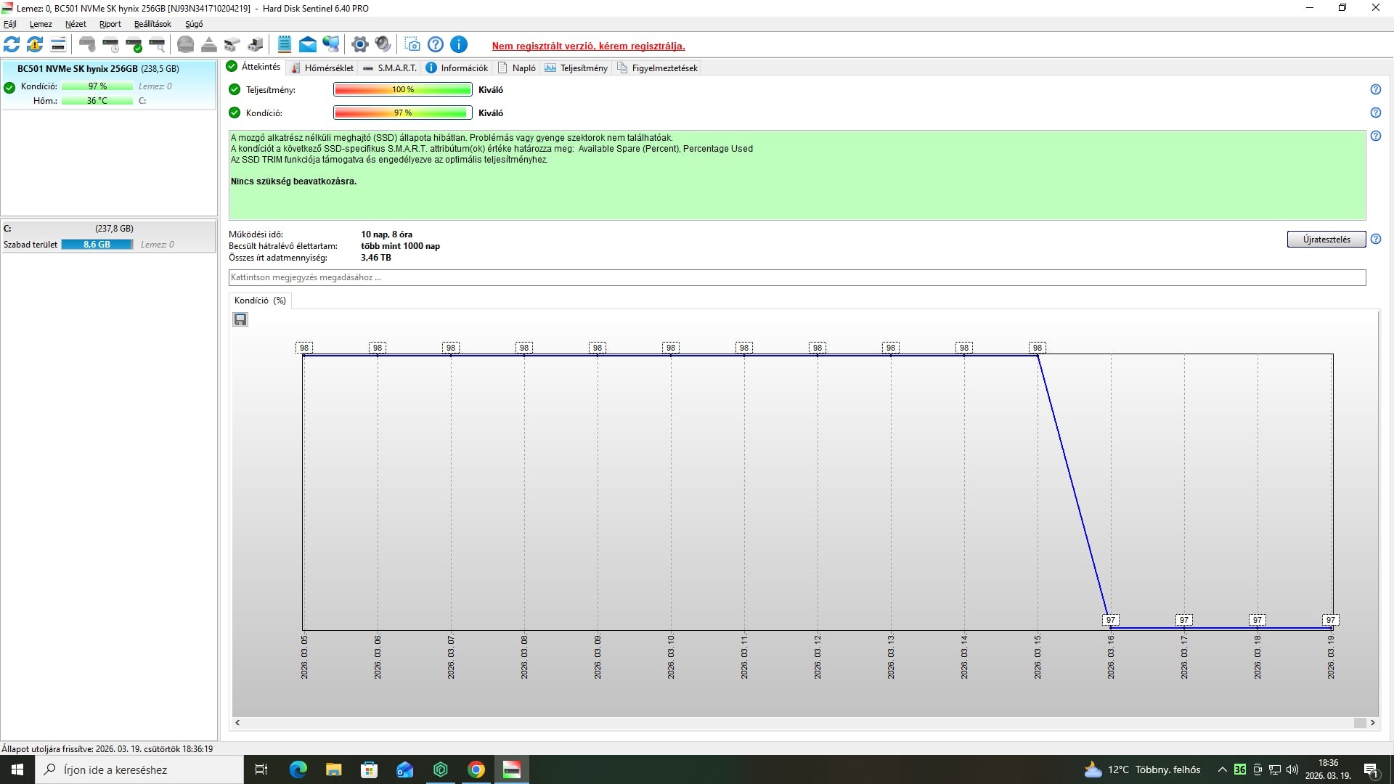The image size is (1394, 784).
Task: Click the refresh disk status icon
Action: pyautogui.click(x=12, y=44)
